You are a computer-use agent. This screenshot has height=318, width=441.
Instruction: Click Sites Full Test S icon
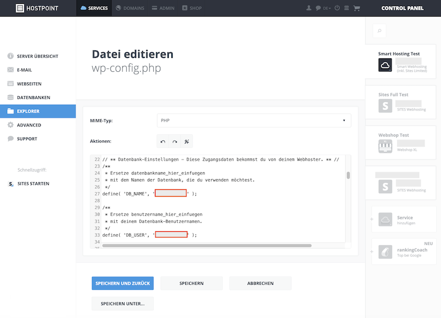(x=385, y=106)
